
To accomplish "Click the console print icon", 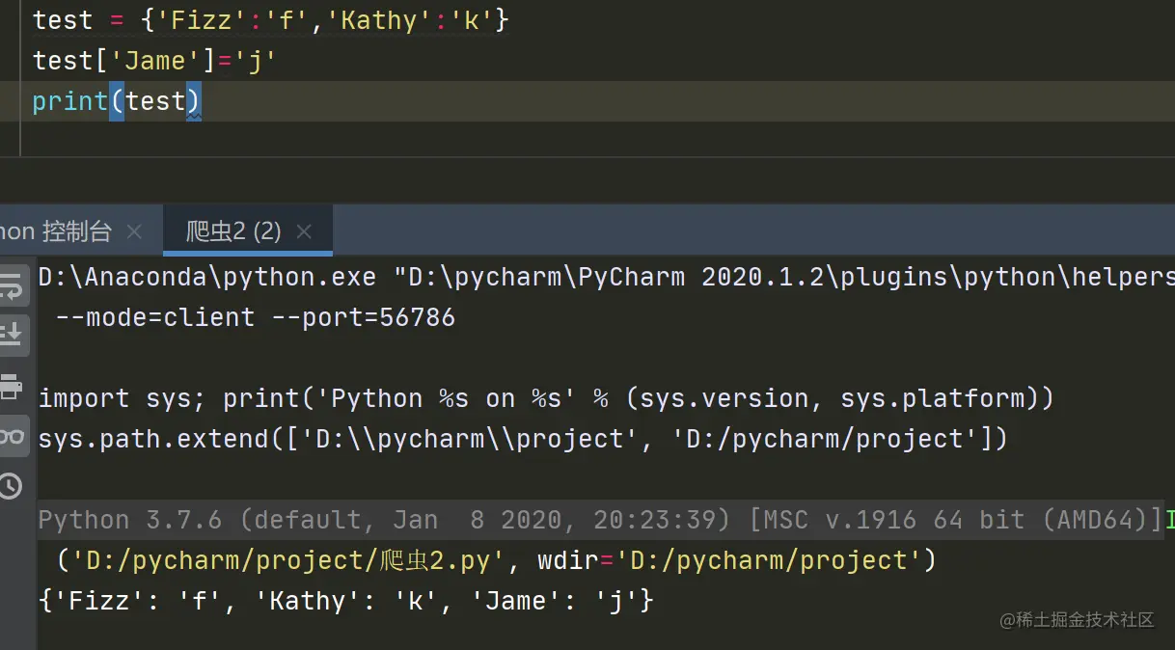I will pyautogui.click(x=12, y=387).
